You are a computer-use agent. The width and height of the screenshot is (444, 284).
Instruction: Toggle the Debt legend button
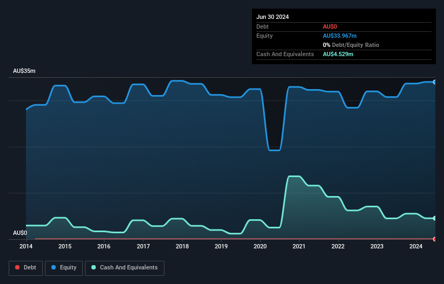tap(26, 268)
